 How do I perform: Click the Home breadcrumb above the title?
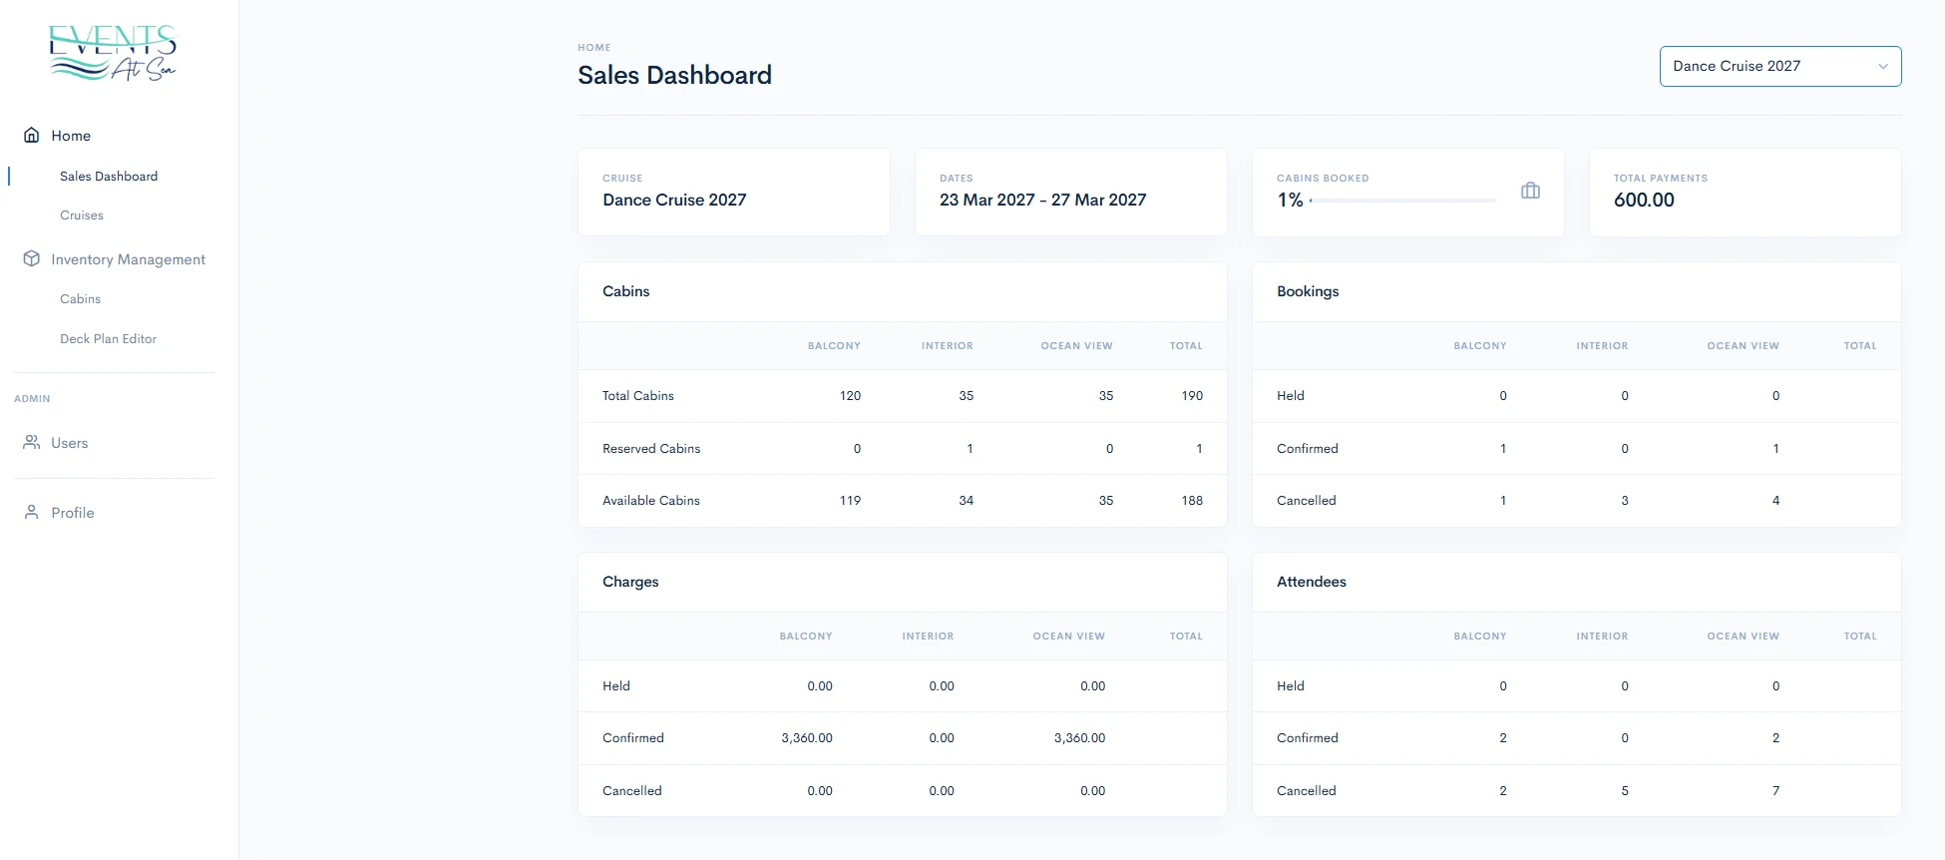point(593,48)
